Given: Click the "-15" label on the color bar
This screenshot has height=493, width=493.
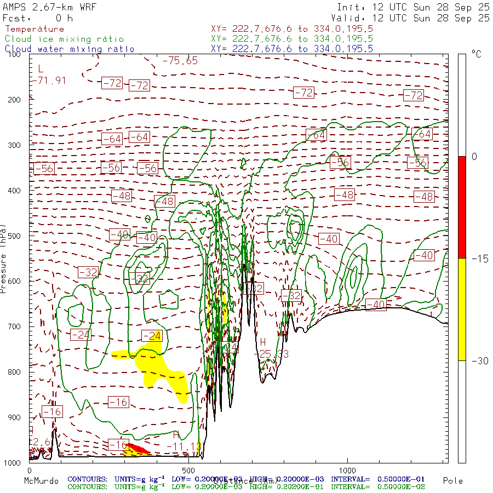Looking at the screenshot, I should click(480, 259).
